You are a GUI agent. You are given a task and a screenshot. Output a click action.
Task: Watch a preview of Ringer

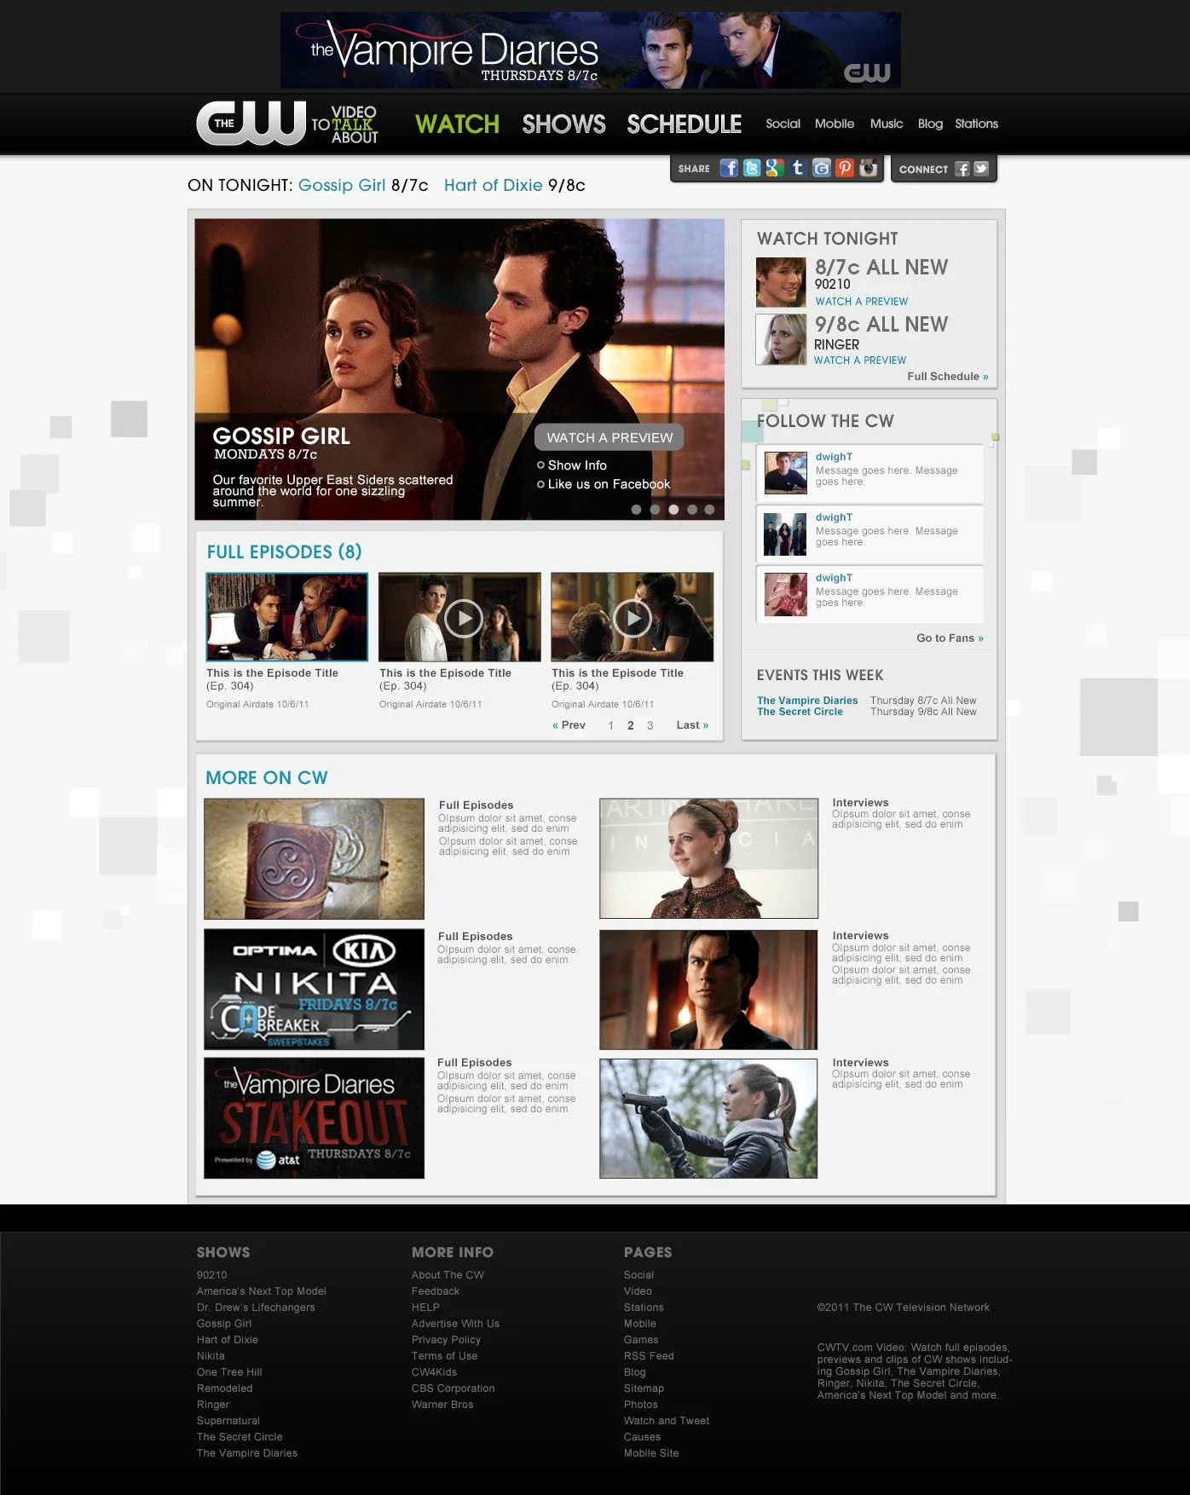[x=860, y=361]
